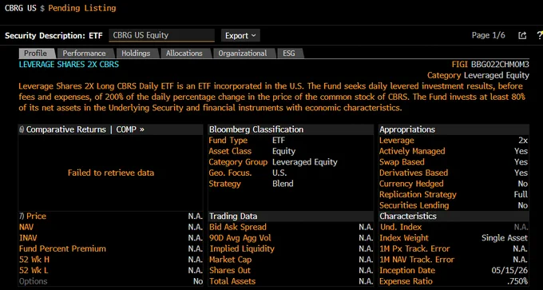543x290 pixels.
Task: Click the Fund Percent Premium label
Action: 62,248
